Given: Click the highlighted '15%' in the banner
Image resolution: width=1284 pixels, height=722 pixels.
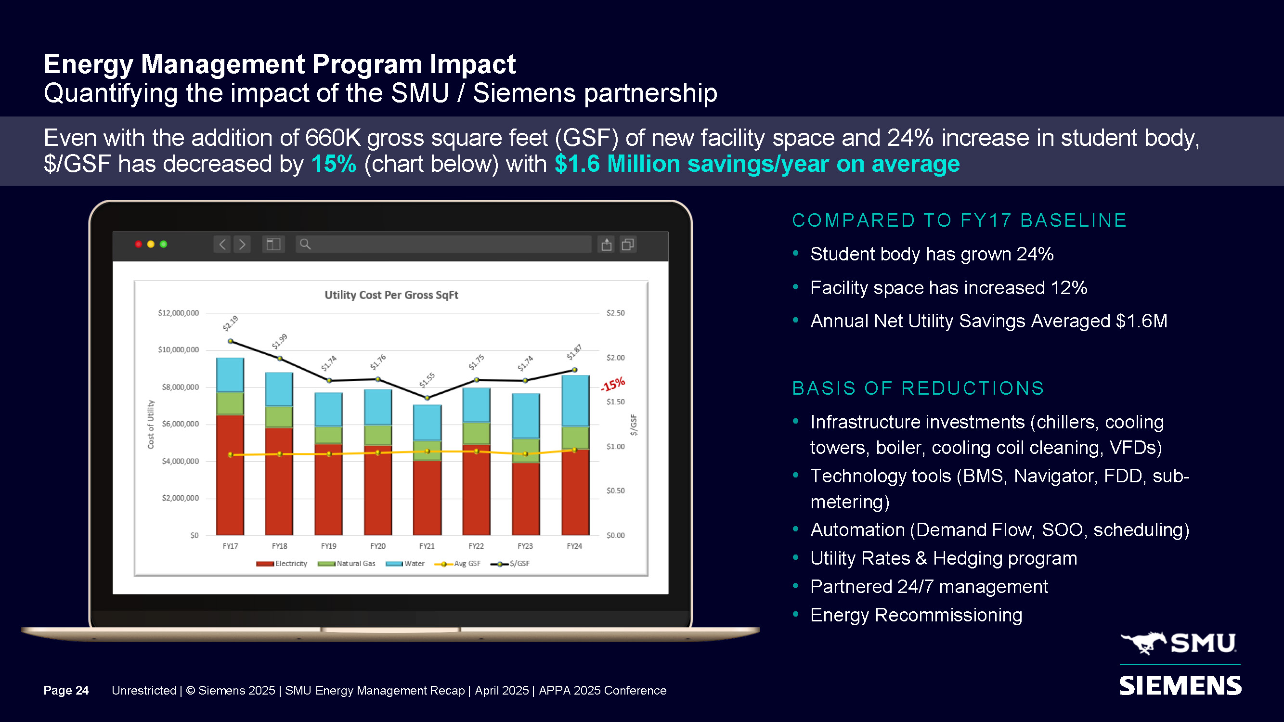Looking at the screenshot, I should coord(334,164).
